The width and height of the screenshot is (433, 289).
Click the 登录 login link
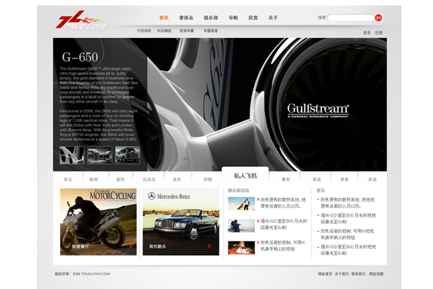[x=367, y=33]
